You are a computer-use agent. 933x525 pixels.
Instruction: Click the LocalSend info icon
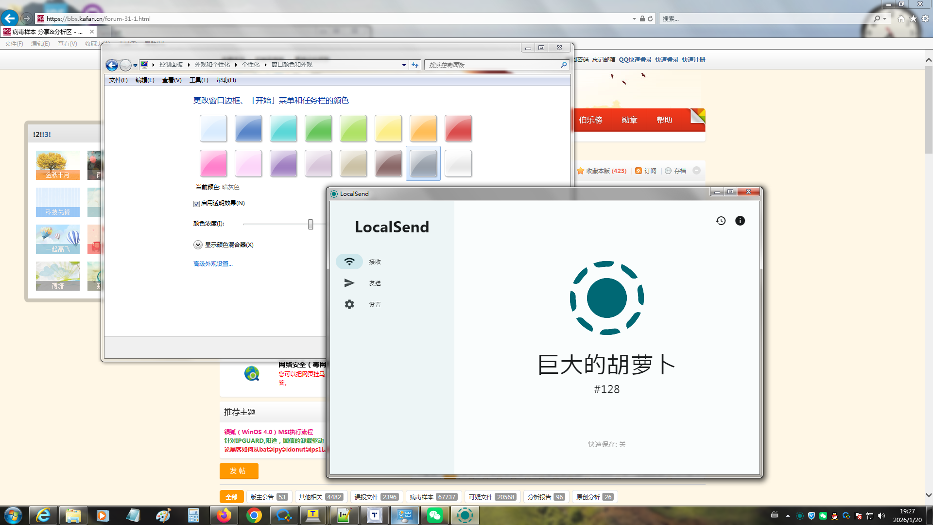(740, 221)
